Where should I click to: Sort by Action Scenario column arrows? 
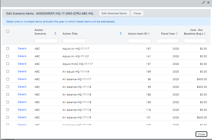click(x=55, y=33)
